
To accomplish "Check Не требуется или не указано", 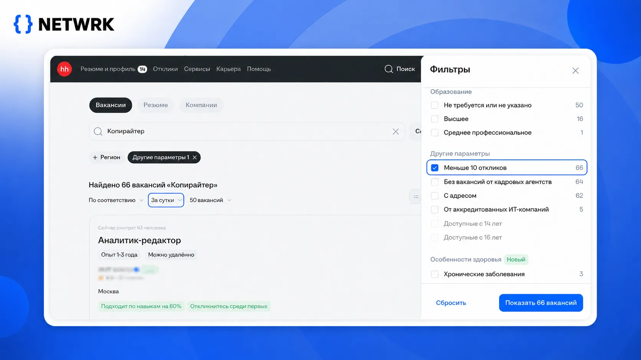I will pyautogui.click(x=435, y=105).
